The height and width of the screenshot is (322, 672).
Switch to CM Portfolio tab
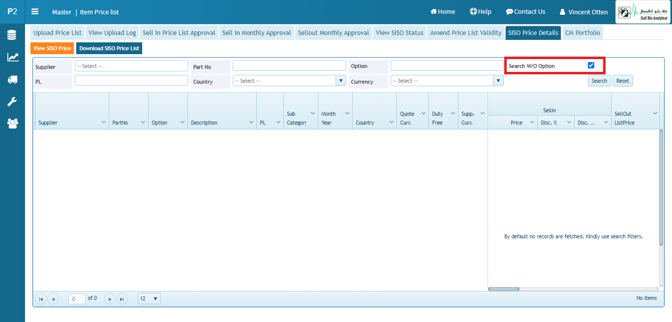[582, 32]
